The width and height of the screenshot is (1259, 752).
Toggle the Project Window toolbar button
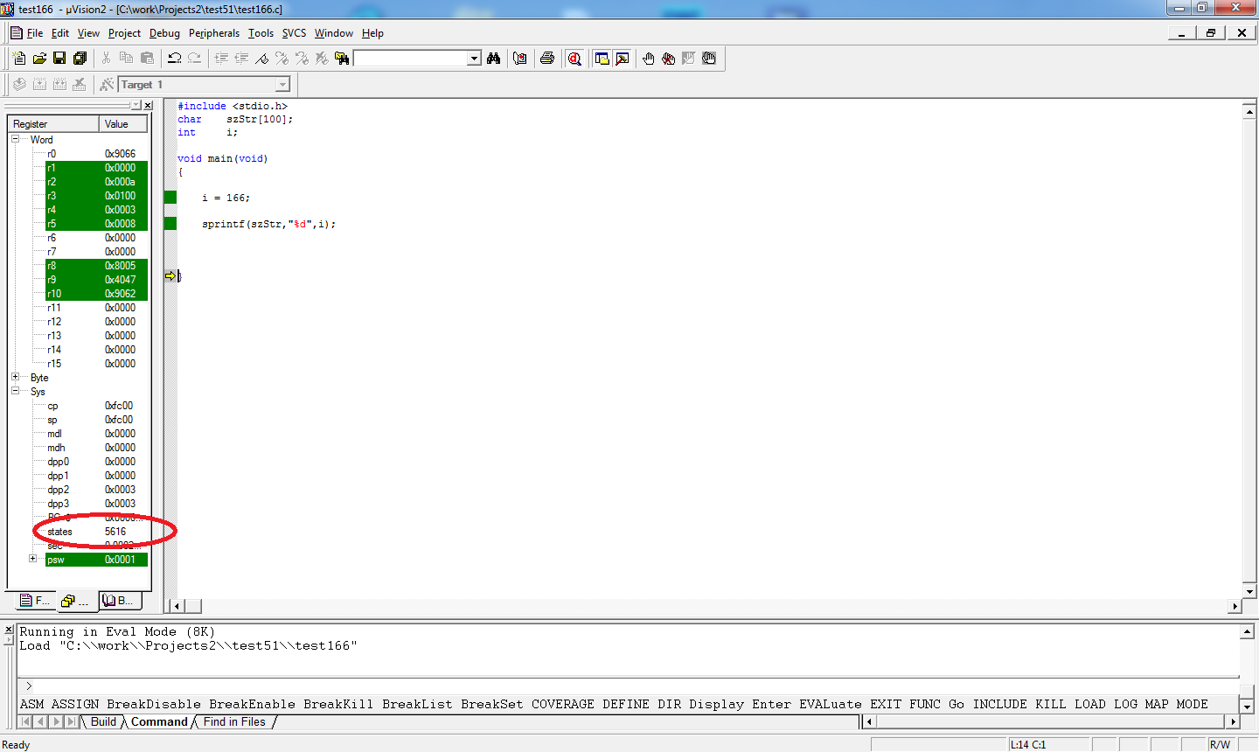click(602, 59)
